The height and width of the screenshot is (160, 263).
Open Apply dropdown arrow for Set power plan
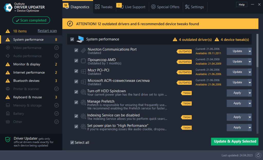pos(250,128)
